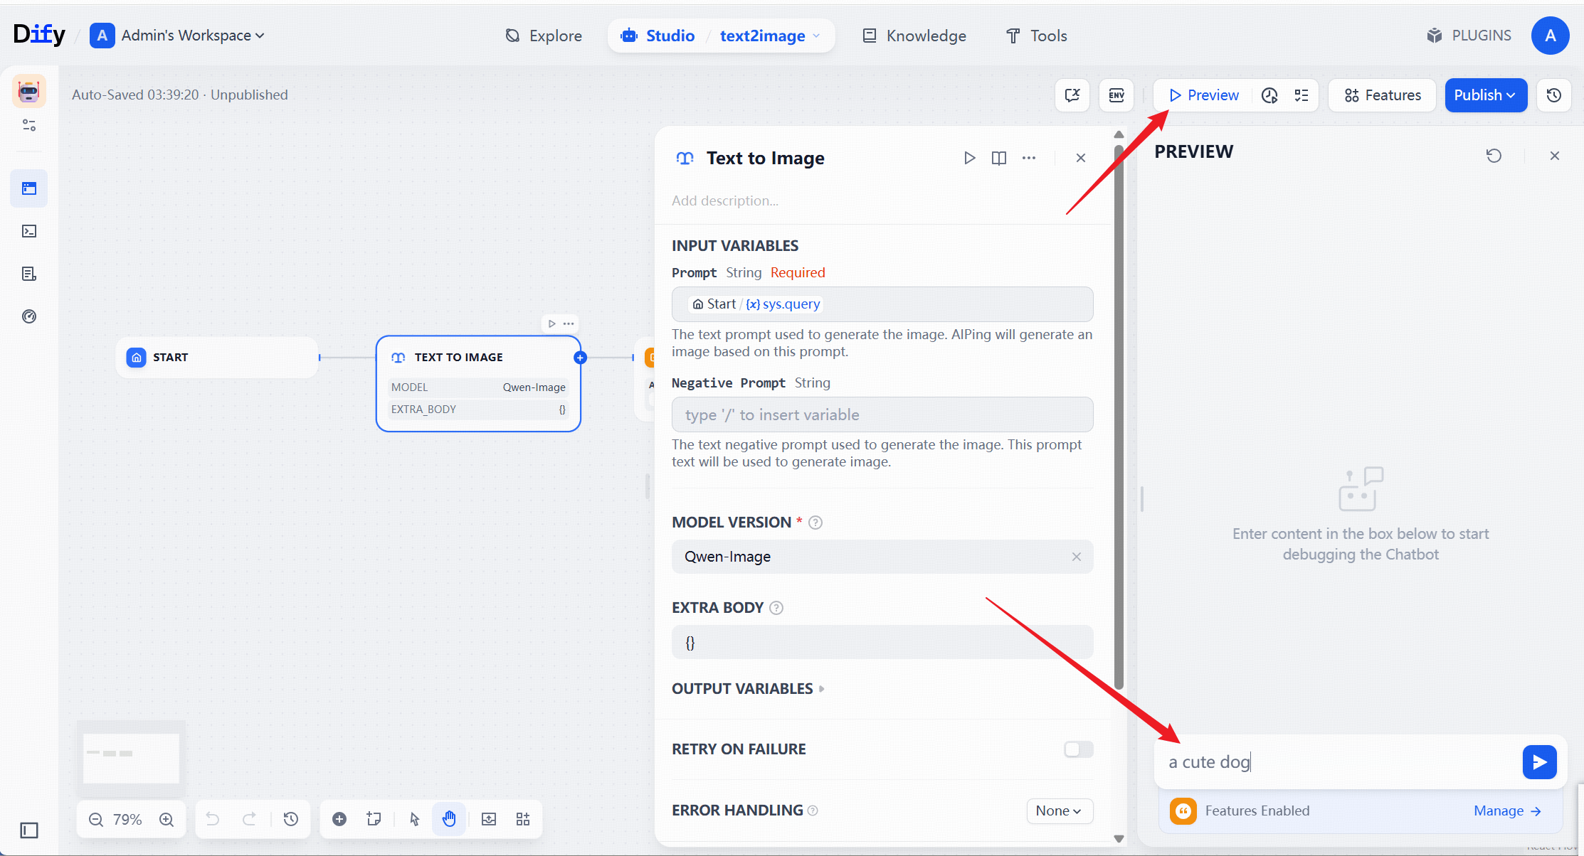This screenshot has width=1584, height=856.
Task: Click the add node plus icon
Action: point(339,819)
